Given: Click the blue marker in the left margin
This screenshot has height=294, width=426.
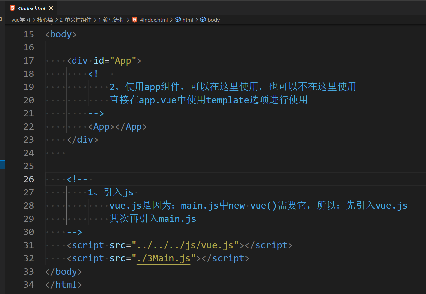Looking at the screenshot, I should click(x=2, y=164).
